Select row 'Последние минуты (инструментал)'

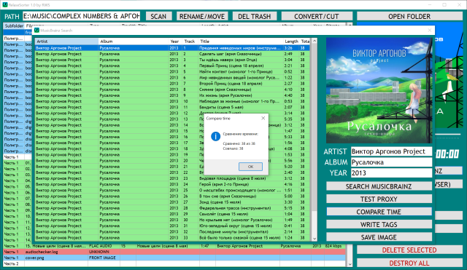click(172, 231)
